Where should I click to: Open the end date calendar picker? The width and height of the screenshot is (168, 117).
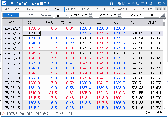point(120,15)
